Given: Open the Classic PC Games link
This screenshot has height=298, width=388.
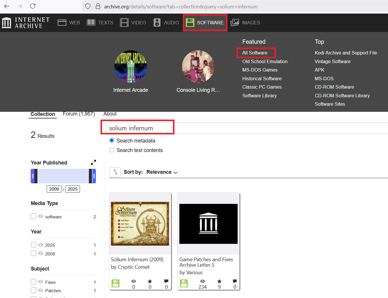Looking at the screenshot, I should (x=262, y=87).
